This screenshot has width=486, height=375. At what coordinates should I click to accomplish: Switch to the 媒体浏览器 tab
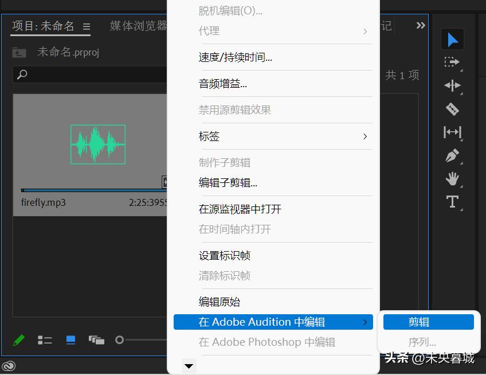pos(138,26)
